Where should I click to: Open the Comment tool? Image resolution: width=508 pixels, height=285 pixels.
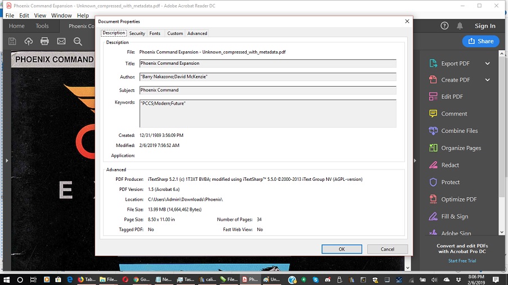tap(448, 114)
